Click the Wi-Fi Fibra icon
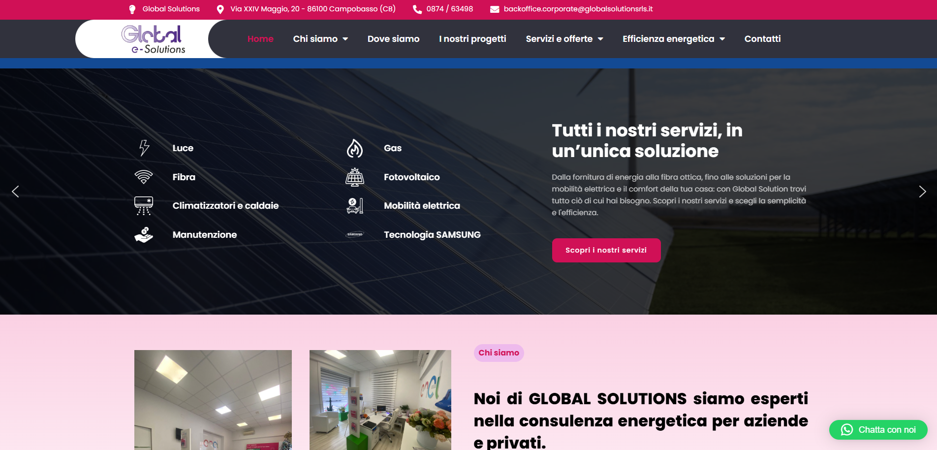The height and width of the screenshot is (450, 937). [x=144, y=177]
